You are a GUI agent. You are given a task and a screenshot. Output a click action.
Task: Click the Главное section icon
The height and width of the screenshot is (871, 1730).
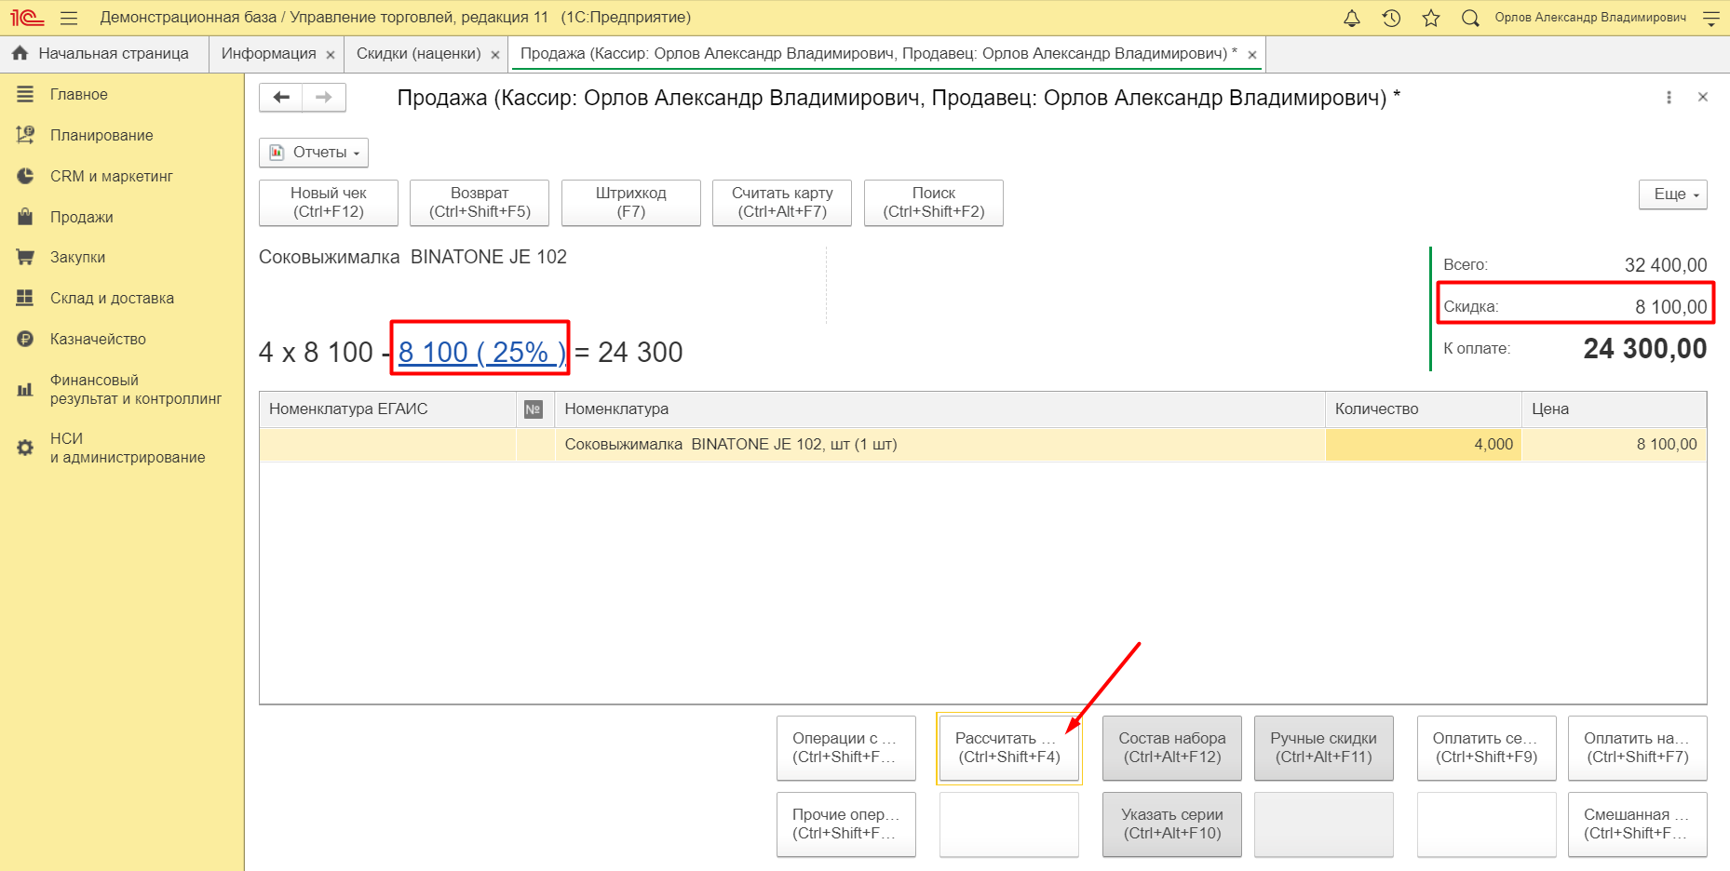click(25, 94)
